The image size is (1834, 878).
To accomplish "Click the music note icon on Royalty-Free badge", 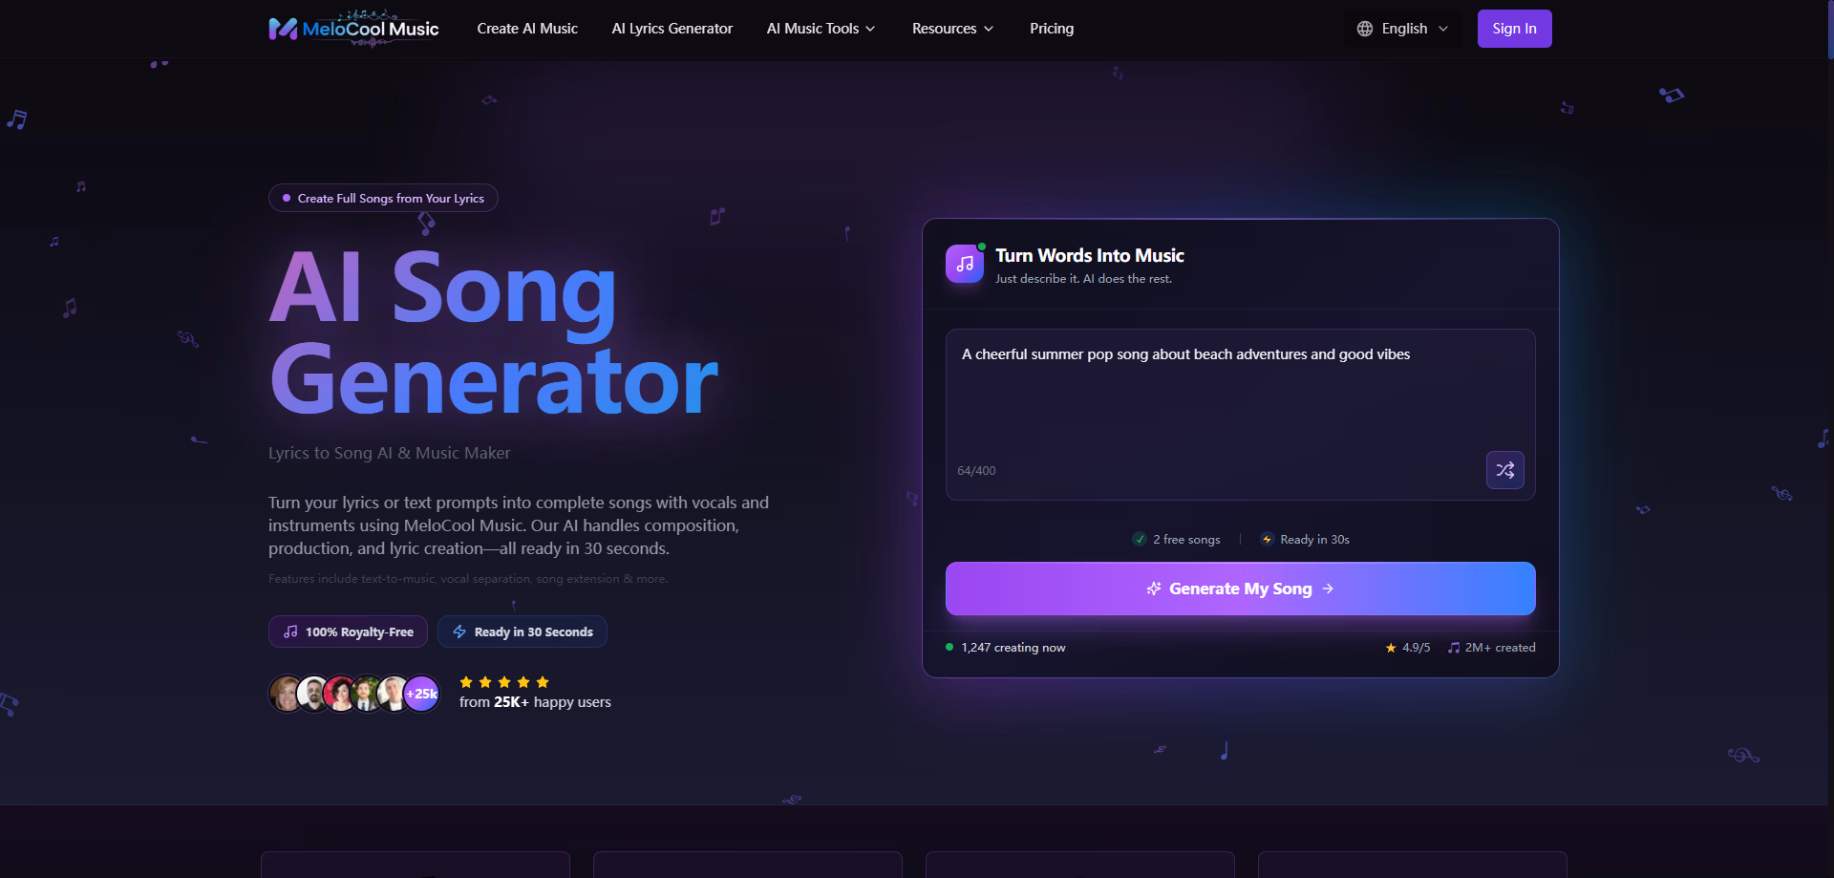I will tap(290, 632).
